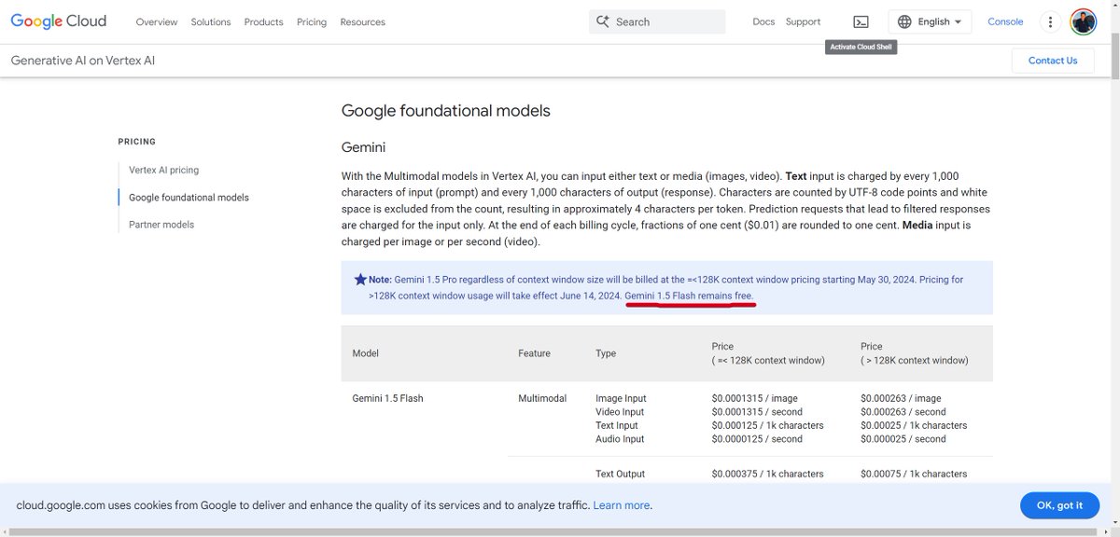Viewport: 1120px width, 537px height.
Task: Click the Google foundational models heading
Action: [446, 111]
